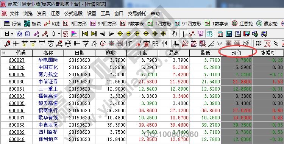Select the hand pan tool
Screen dimensions: 284x144
click(175, 34)
